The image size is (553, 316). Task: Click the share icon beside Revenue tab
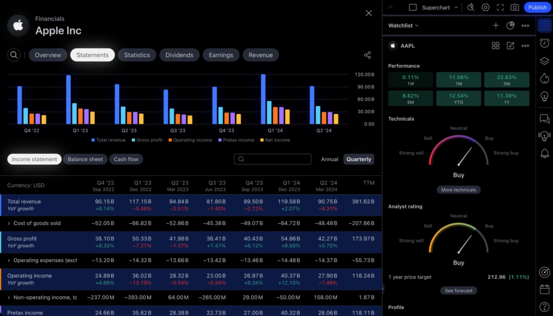(368, 55)
